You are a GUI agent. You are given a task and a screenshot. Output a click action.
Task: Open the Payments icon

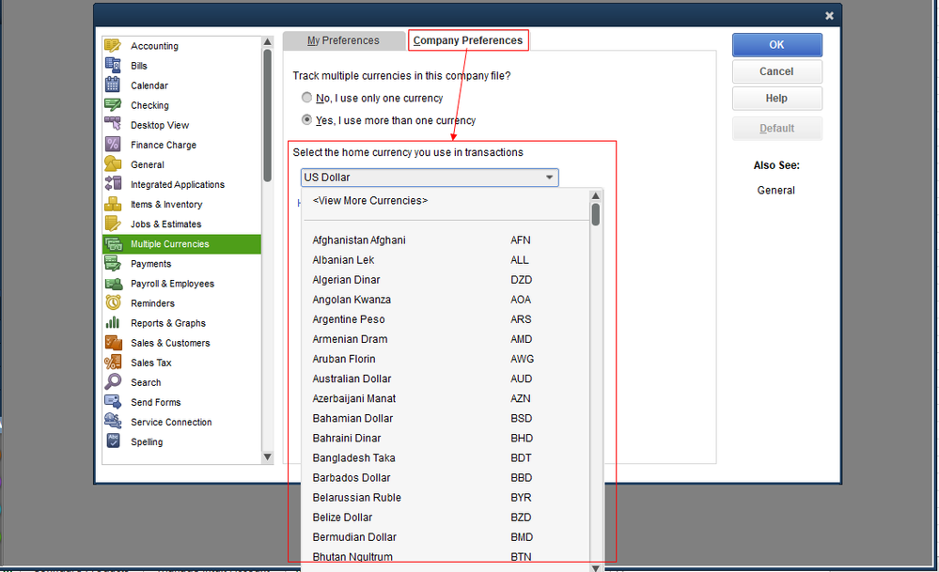click(113, 263)
